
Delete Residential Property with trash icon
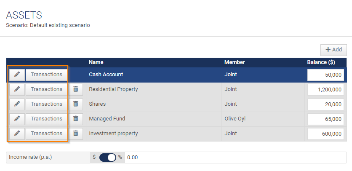tap(76, 89)
